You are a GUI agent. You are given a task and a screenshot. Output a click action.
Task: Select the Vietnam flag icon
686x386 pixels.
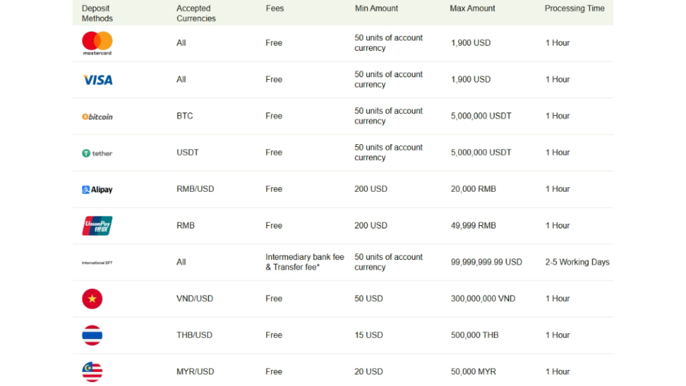pos(92,299)
